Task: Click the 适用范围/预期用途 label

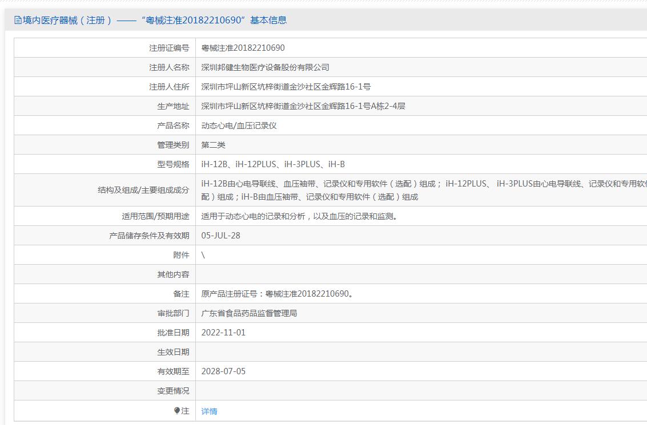Action: coord(155,216)
